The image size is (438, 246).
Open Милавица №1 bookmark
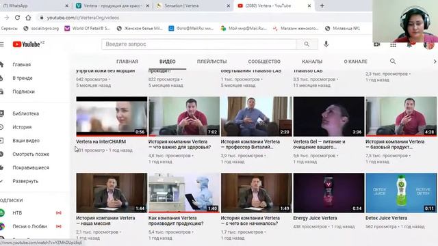coord(342,28)
